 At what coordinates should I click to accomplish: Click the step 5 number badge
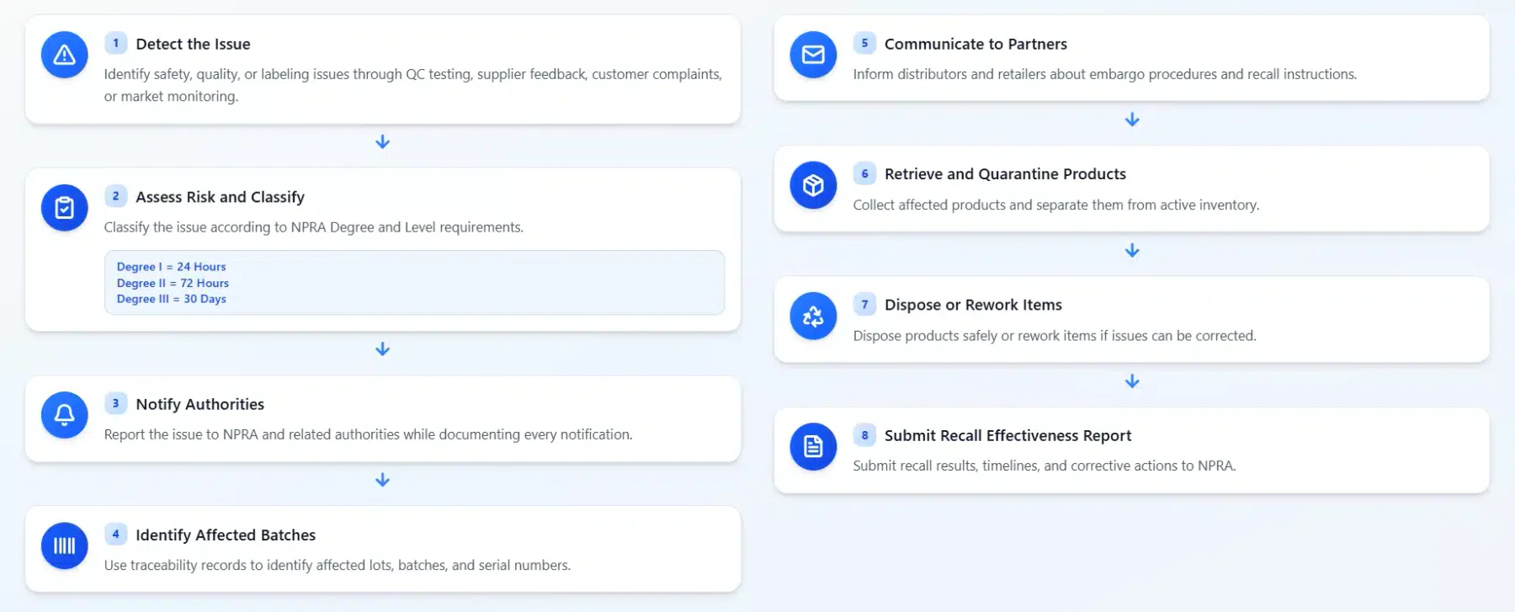(864, 43)
